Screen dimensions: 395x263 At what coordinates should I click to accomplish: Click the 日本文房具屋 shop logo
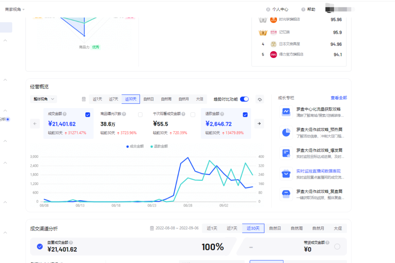(x=273, y=44)
